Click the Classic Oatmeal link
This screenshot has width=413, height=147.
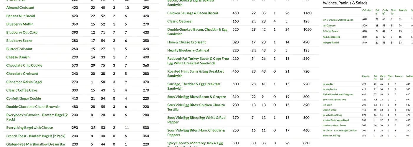tap(180, 21)
